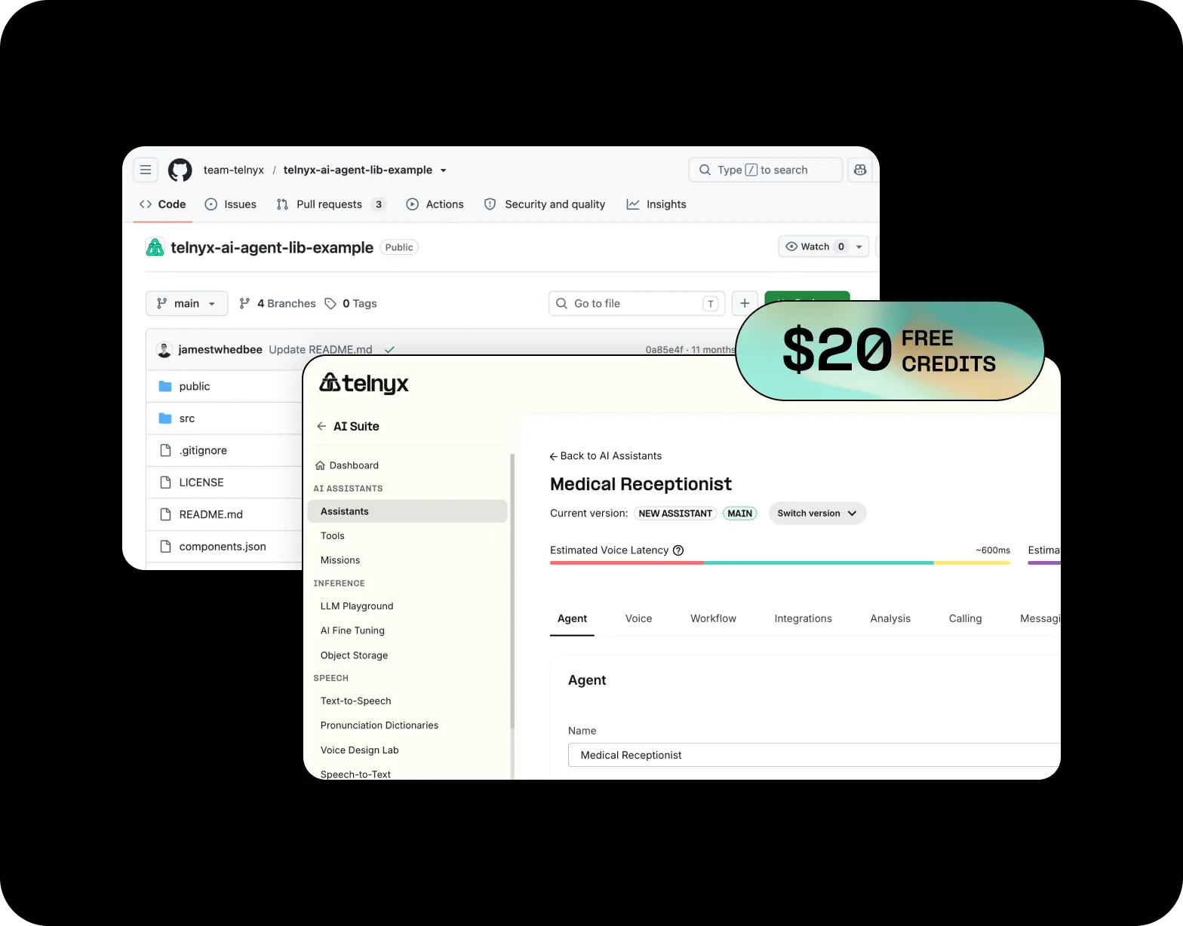
Task: Open the Code tab in GitHub
Action: tap(163, 204)
